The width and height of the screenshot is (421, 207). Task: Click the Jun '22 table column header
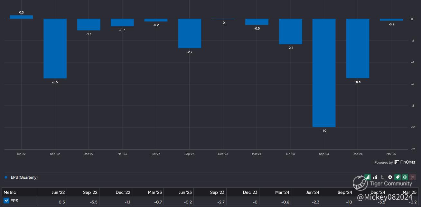pyautogui.click(x=58, y=192)
